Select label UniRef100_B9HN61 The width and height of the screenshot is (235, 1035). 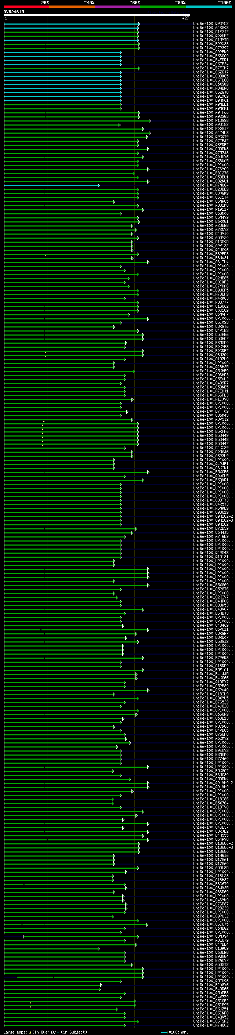[211, 100]
